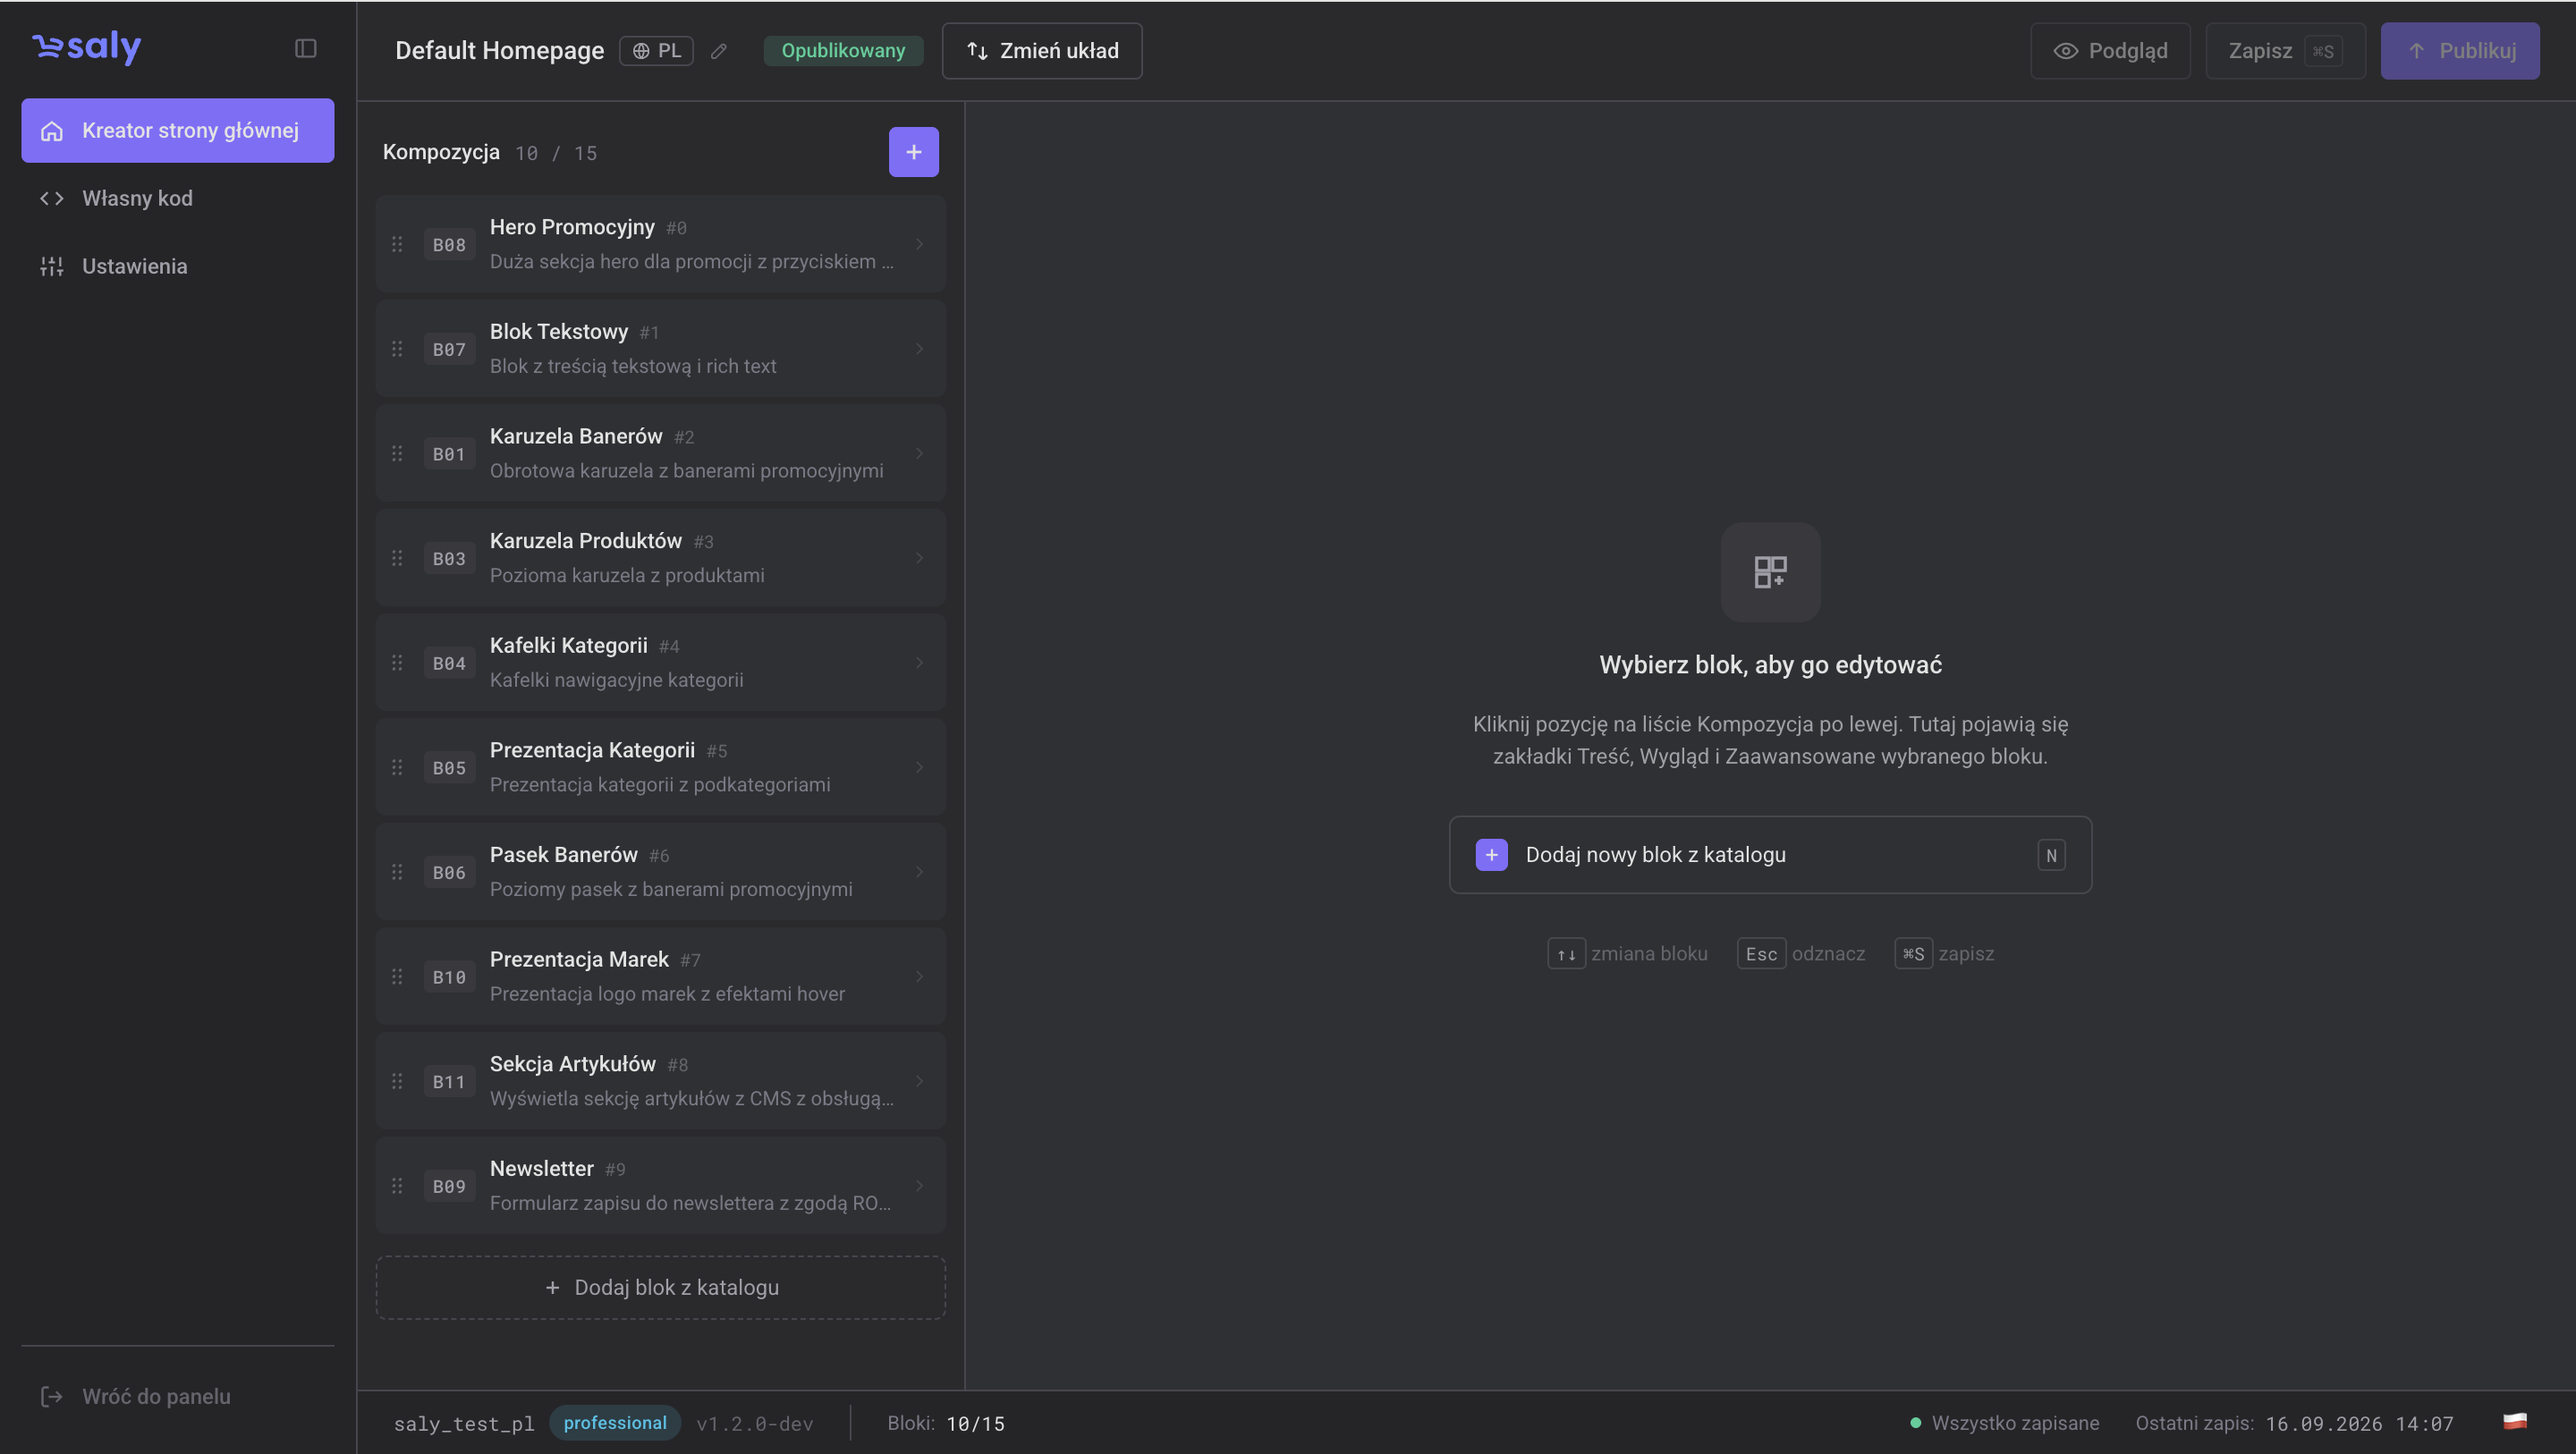Open the Podgląd preview

[x=2110, y=51]
